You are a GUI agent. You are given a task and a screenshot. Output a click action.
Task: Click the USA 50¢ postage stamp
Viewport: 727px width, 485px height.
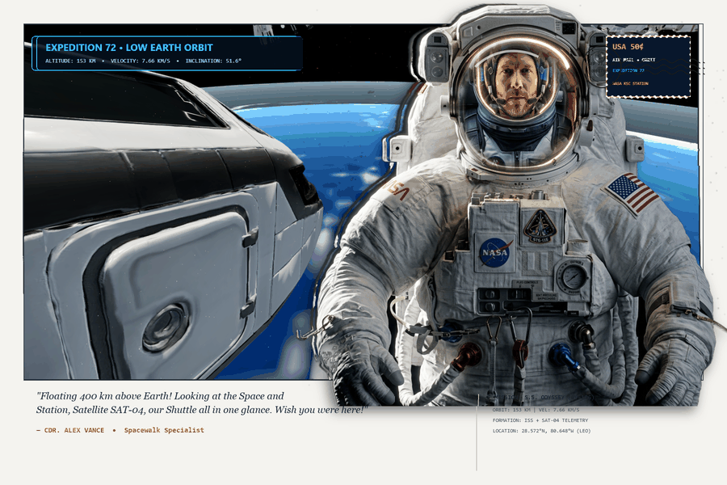pos(648,66)
